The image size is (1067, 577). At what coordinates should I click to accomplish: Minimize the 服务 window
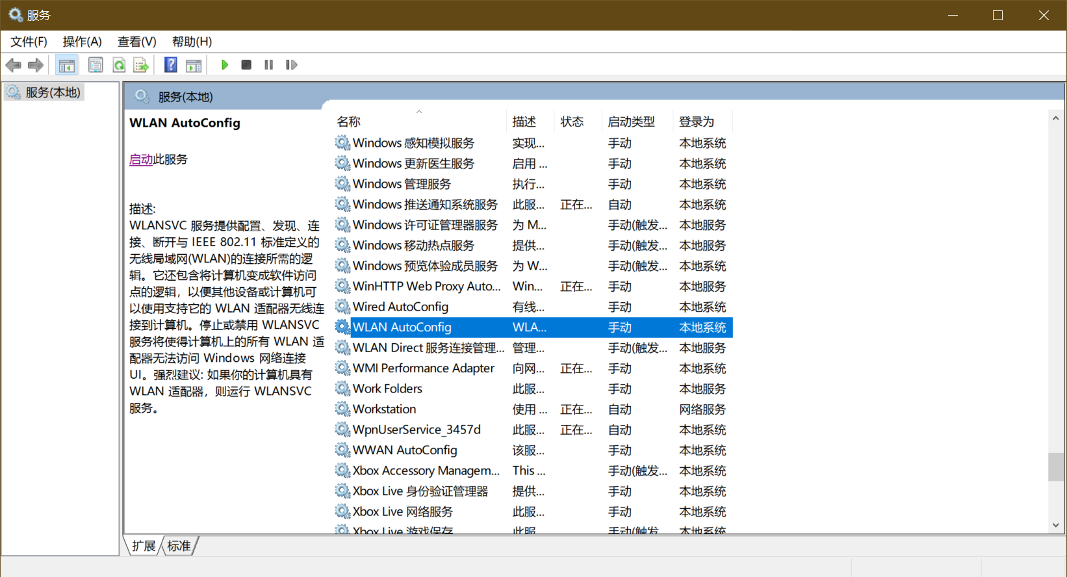pos(953,15)
